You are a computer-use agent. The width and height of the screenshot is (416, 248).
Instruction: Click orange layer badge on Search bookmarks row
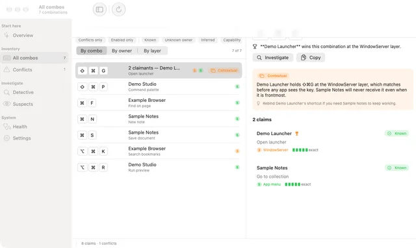237,151
